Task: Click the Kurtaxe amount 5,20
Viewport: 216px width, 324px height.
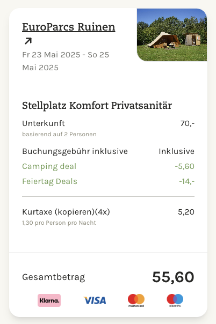Action: 186,212
